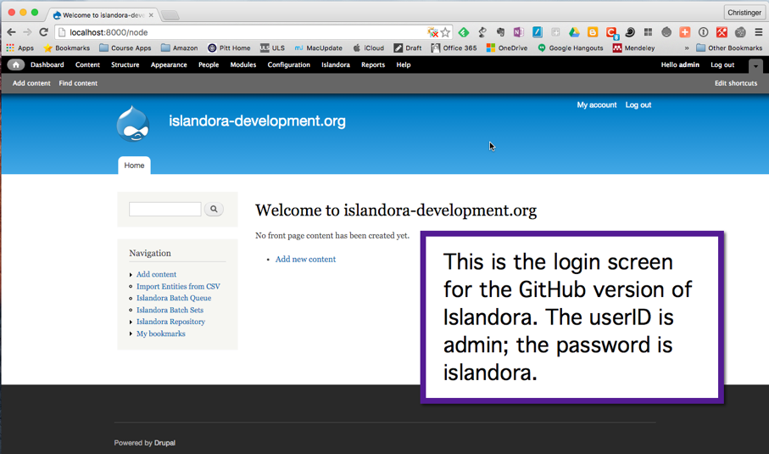The width and height of the screenshot is (769, 454).
Task: Click the Add new content link
Action: [305, 260]
